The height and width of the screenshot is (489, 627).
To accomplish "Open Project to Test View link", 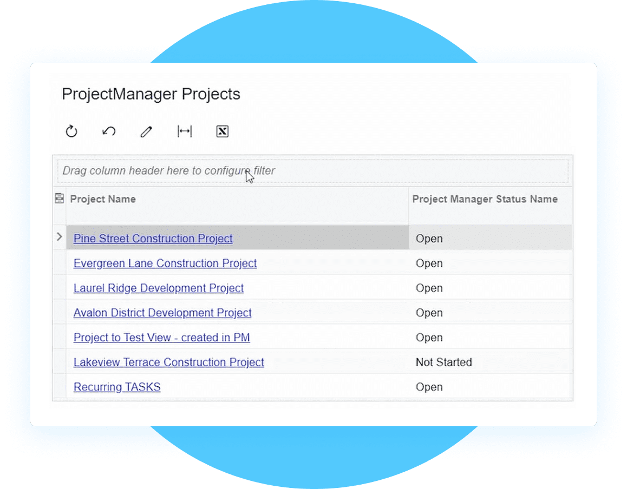I will pyautogui.click(x=161, y=338).
